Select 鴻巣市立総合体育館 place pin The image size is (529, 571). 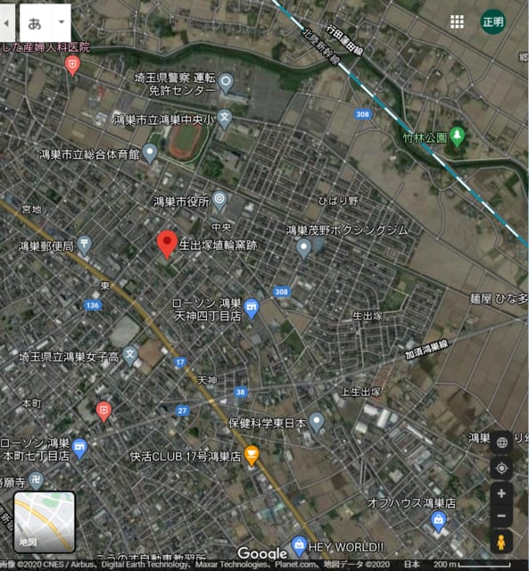[x=150, y=153]
